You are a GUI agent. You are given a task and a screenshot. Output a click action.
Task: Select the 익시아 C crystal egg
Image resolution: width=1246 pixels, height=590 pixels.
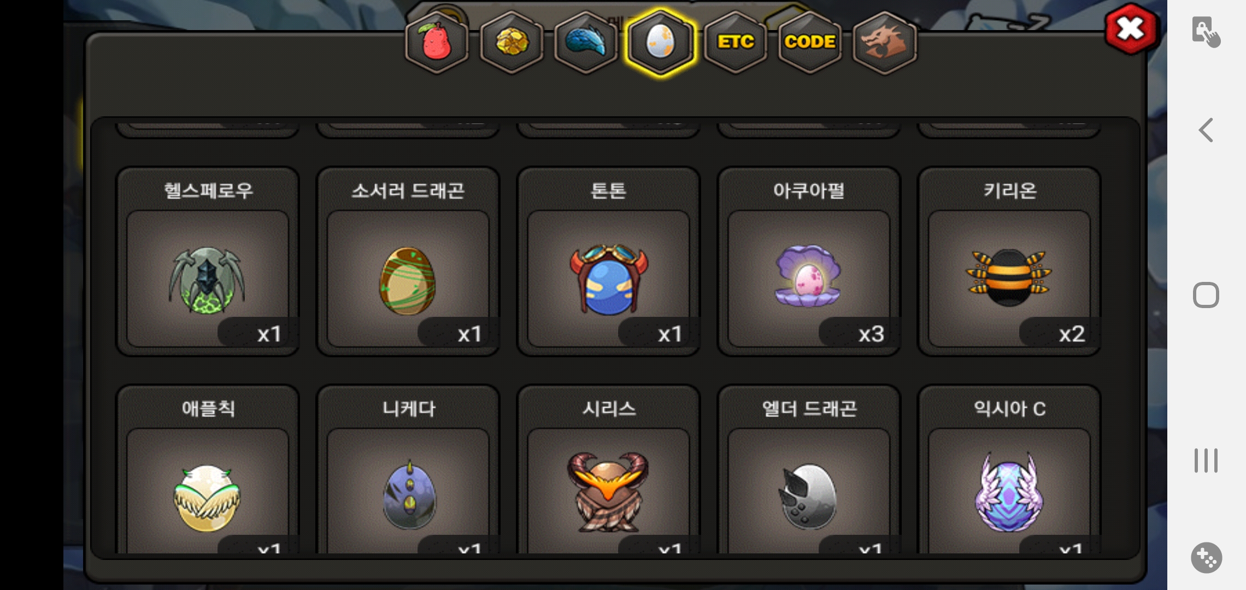coord(1009,470)
